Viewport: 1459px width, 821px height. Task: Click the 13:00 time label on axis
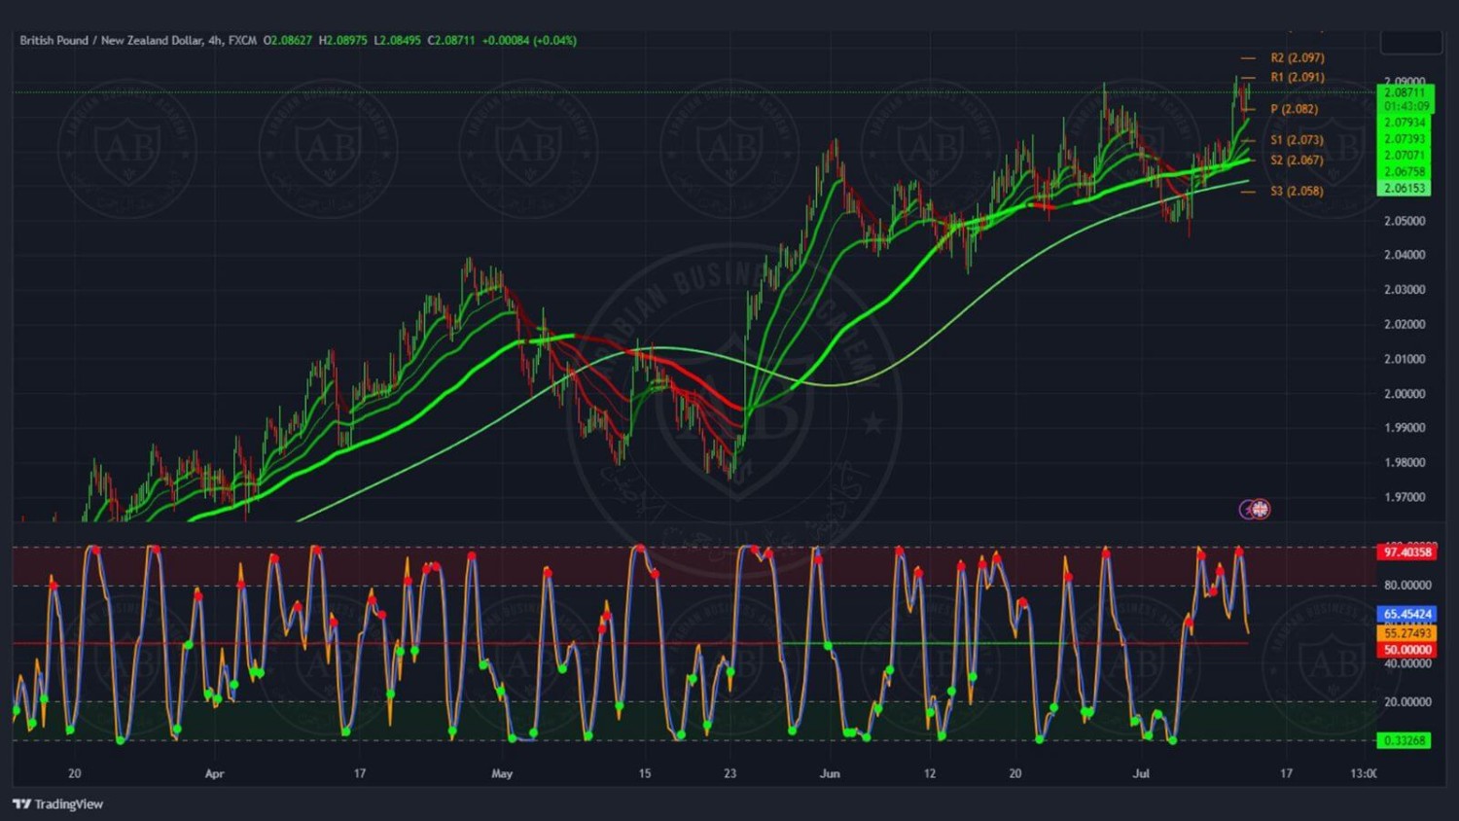1364,773
